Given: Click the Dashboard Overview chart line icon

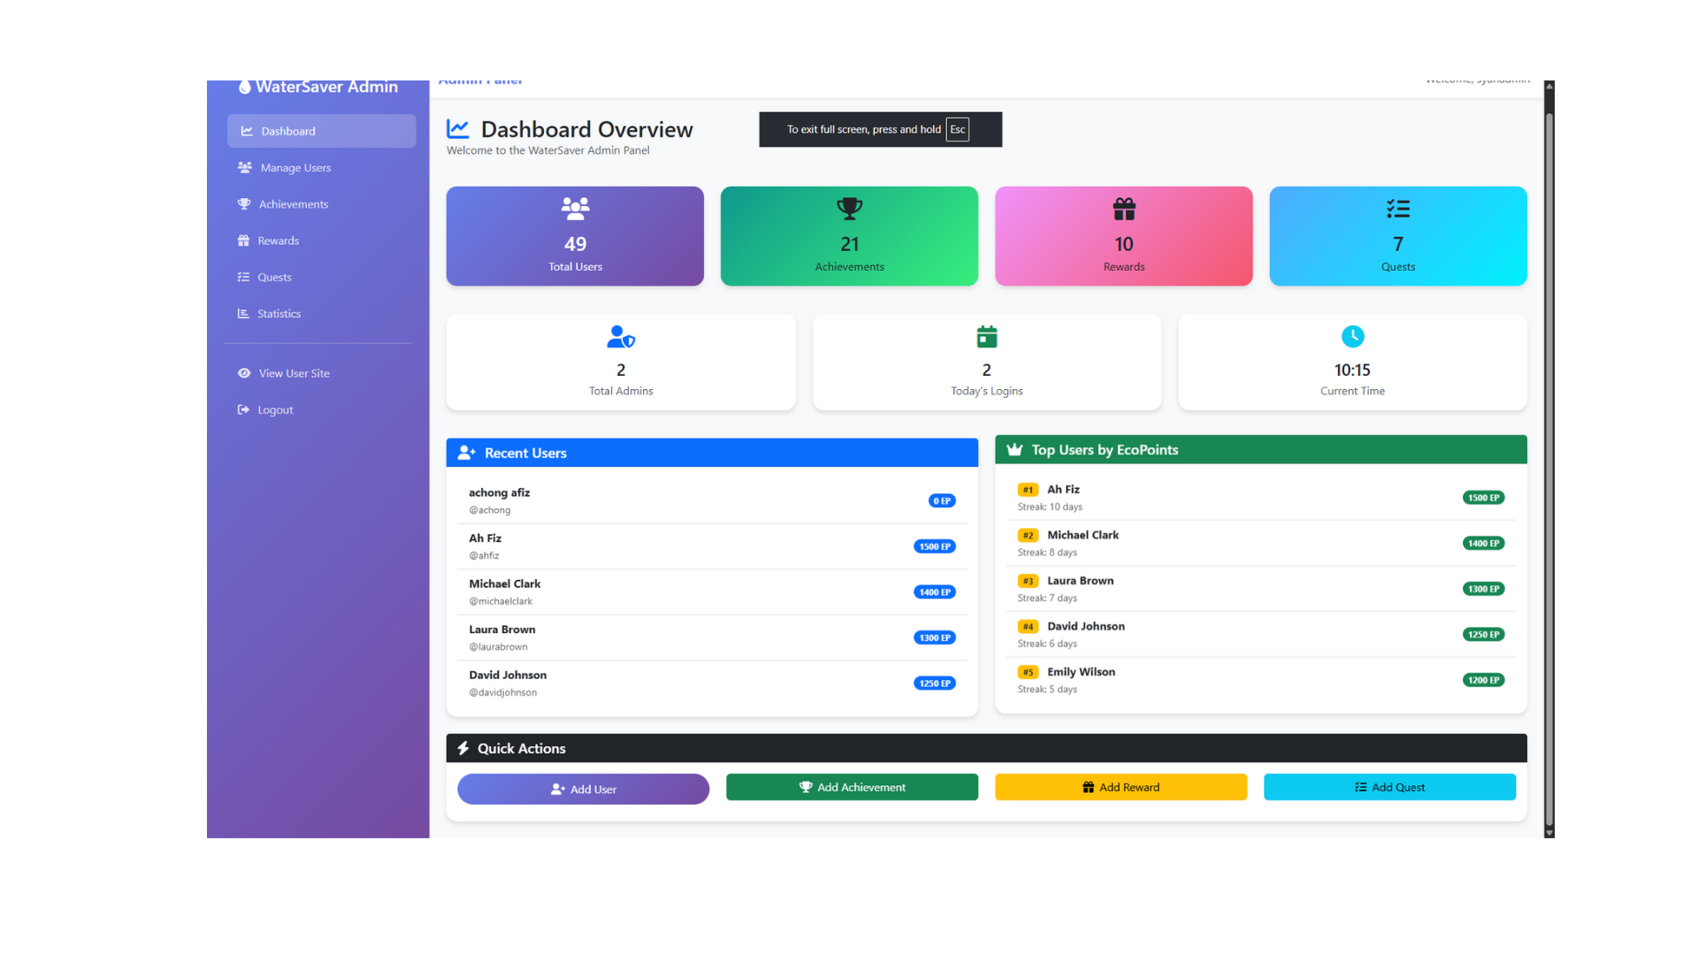Looking at the screenshot, I should (x=458, y=129).
